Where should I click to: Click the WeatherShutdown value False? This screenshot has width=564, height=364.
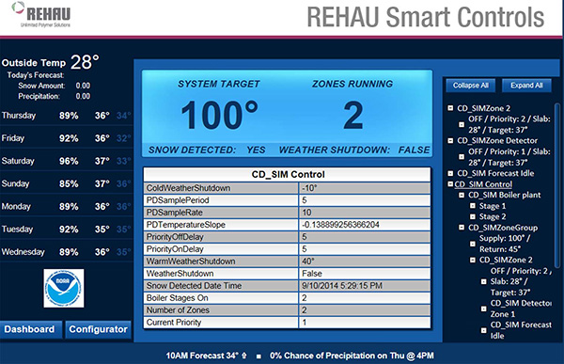point(312,274)
